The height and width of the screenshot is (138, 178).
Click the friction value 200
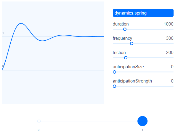click(x=170, y=53)
